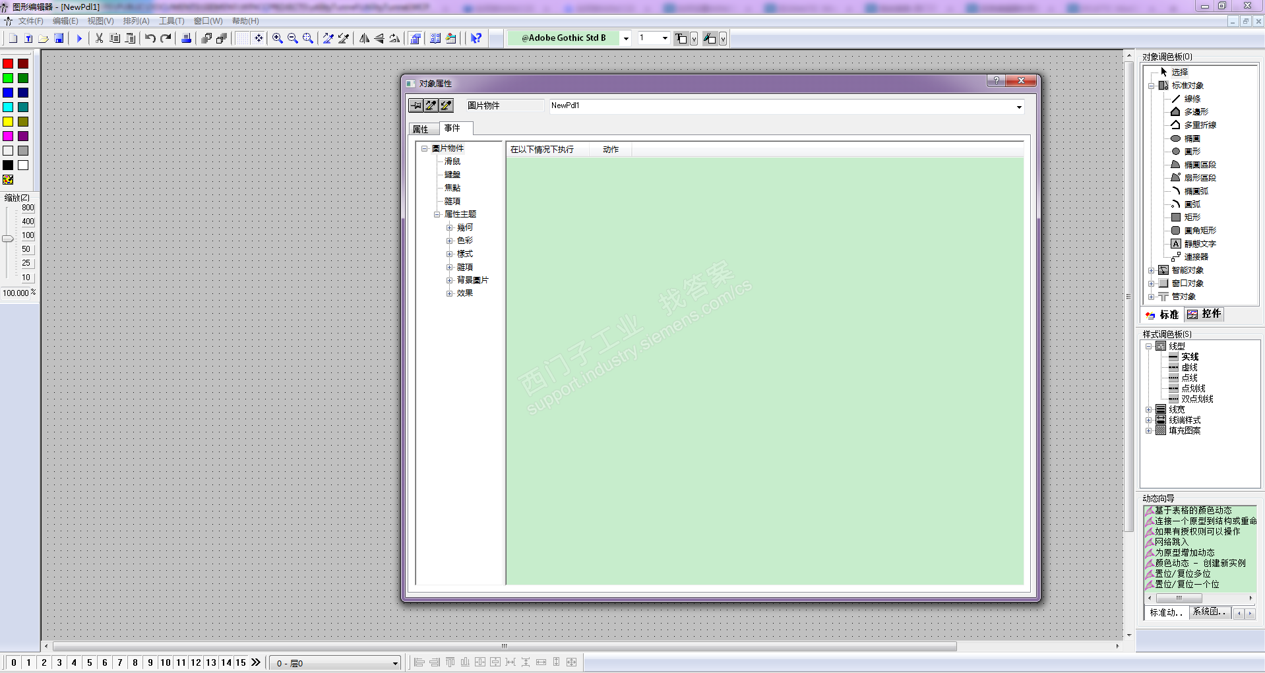Open the 排列(A) menu
1265x673 pixels.
click(x=136, y=21)
